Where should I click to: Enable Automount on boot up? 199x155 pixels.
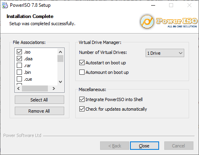click(x=82, y=72)
